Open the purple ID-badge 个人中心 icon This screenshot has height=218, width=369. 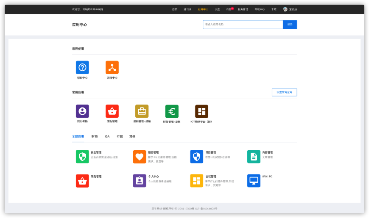140,181
